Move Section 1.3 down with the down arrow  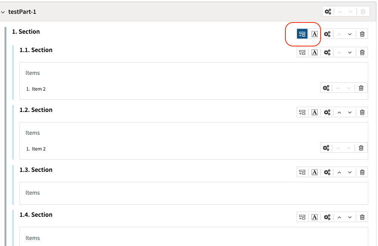pyautogui.click(x=350, y=172)
